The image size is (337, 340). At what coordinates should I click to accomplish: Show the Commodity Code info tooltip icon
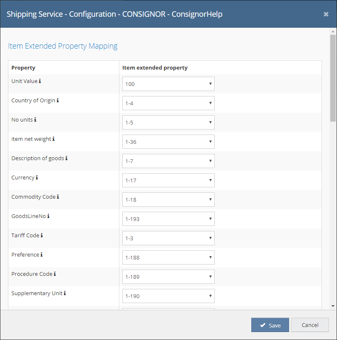coord(58,197)
